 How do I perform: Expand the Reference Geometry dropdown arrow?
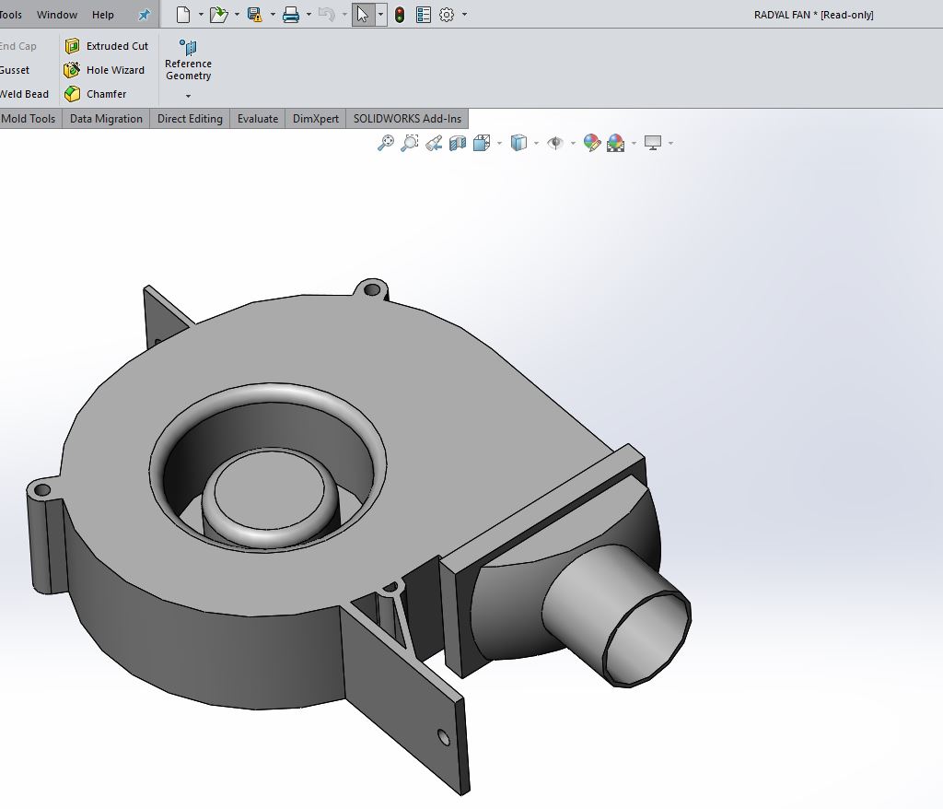click(x=188, y=96)
